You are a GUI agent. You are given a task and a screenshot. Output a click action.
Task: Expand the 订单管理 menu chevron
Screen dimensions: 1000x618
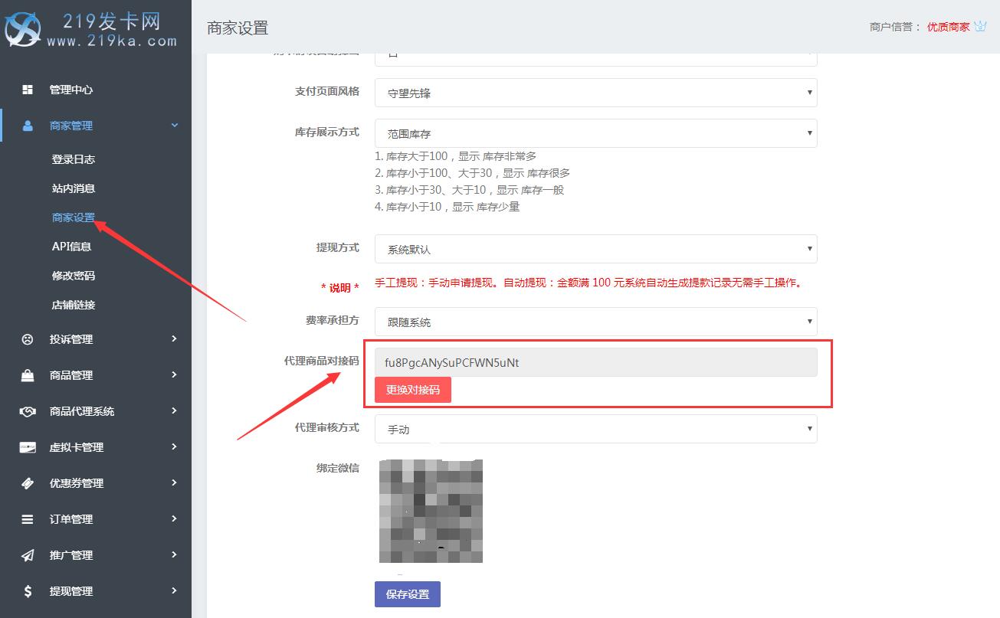(x=174, y=518)
